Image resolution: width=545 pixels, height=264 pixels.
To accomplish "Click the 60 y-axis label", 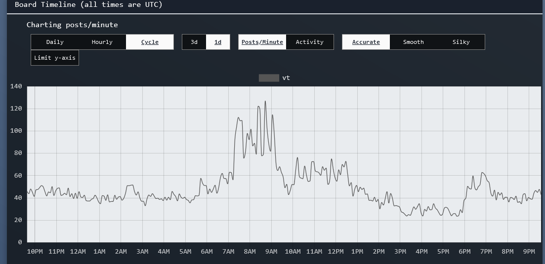I will 18,176.
